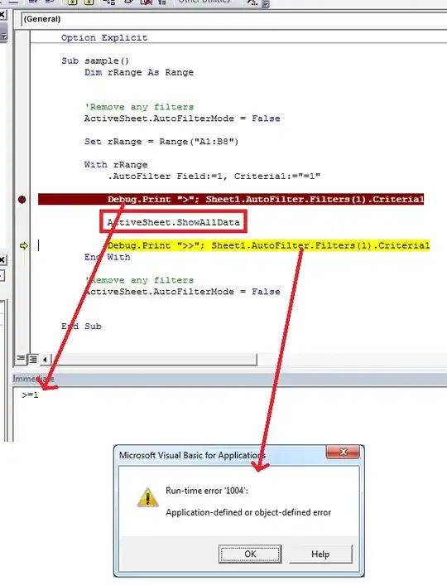Click the "With rRange" line

pos(116,165)
